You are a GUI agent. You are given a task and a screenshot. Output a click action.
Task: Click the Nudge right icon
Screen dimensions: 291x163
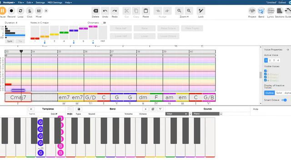tap(167, 11)
